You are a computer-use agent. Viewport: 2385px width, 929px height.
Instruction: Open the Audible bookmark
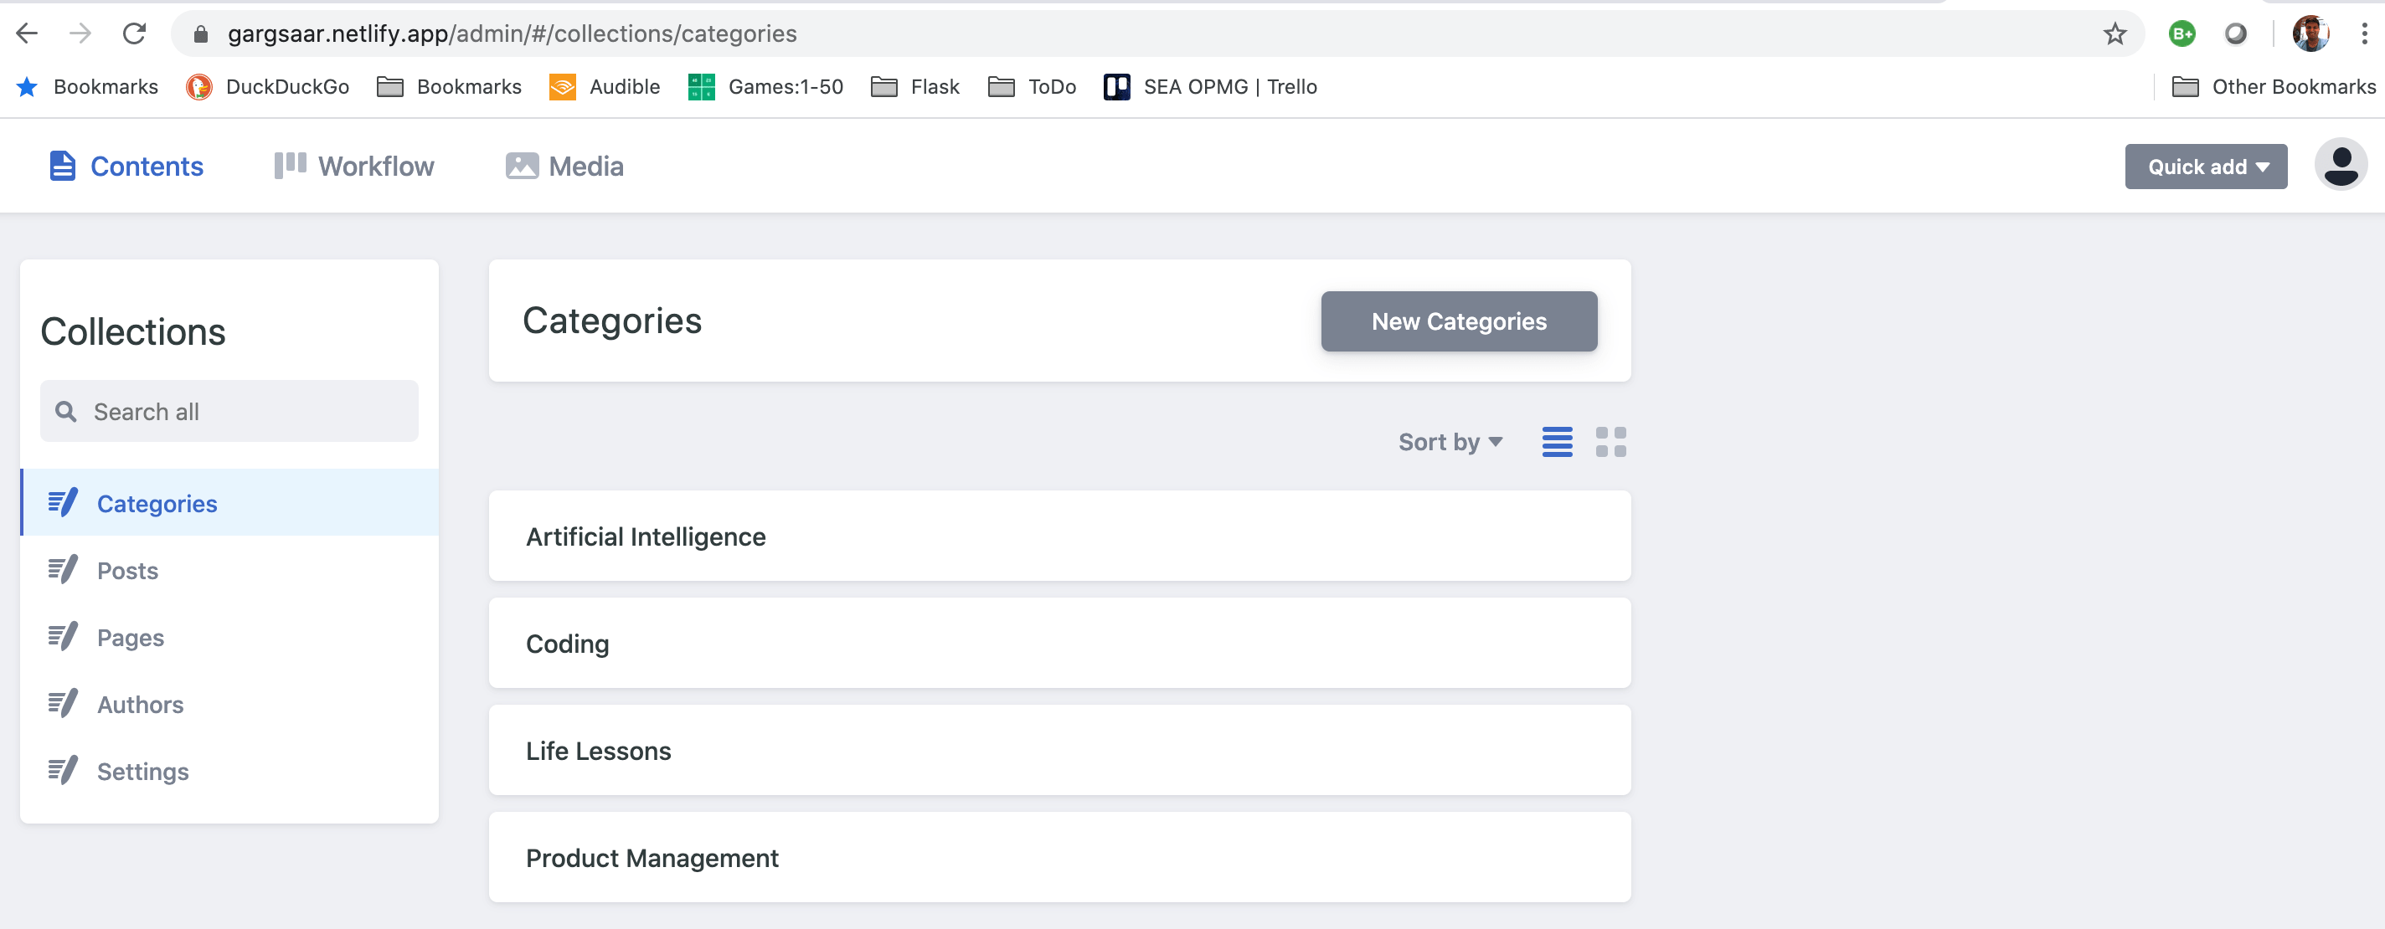(605, 87)
